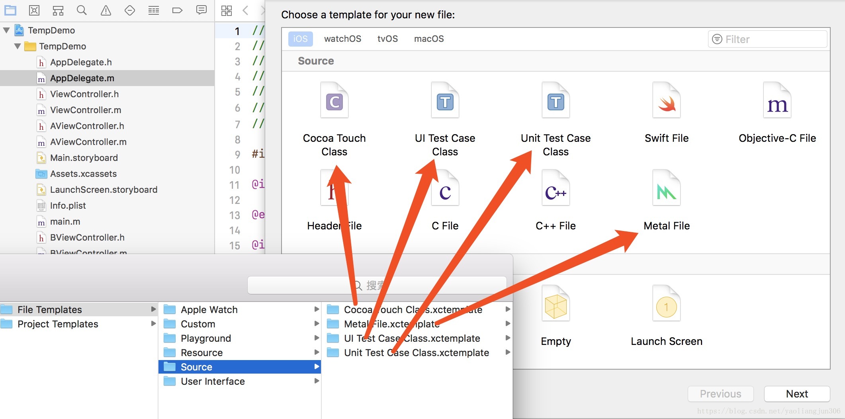The width and height of the screenshot is (845, 419).
Task: Expand Project Templates arrow in Finder
Action: click(153, 324)
